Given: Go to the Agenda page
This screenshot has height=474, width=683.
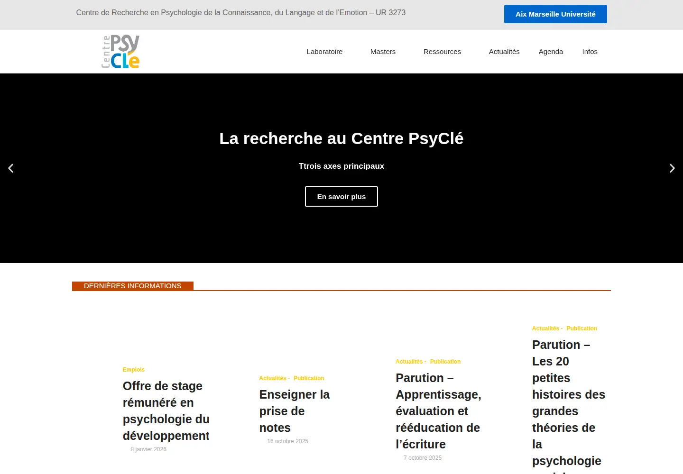Looking at the screenshot, I should (551, 52).
